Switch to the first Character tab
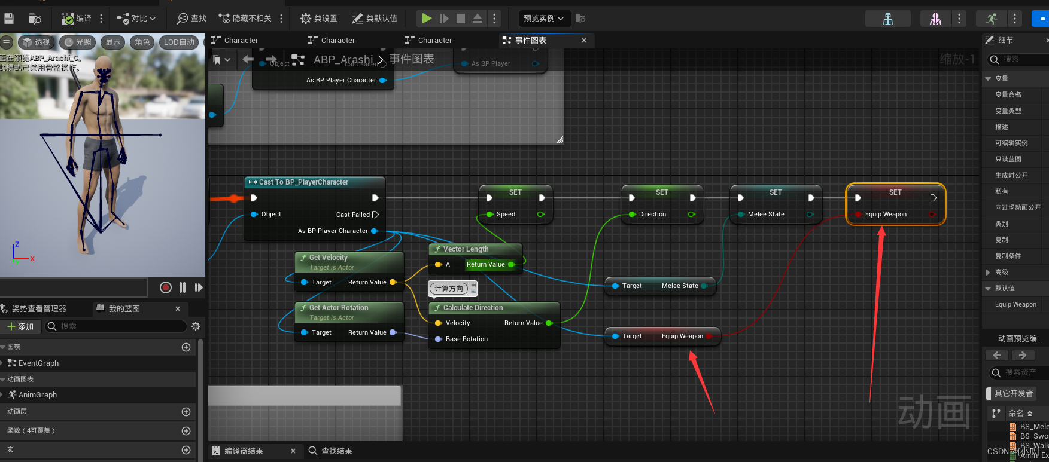This screenshot has width=1049, height=462. click(x=241, y=40)
